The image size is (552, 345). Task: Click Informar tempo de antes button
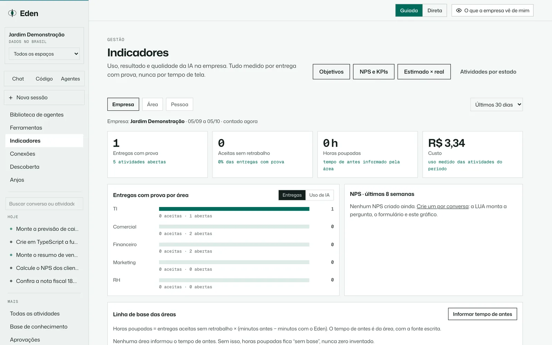click(x=482, y=314)
